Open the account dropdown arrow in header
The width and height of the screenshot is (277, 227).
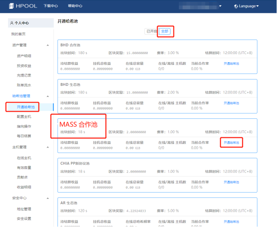[x=220, y=6]
